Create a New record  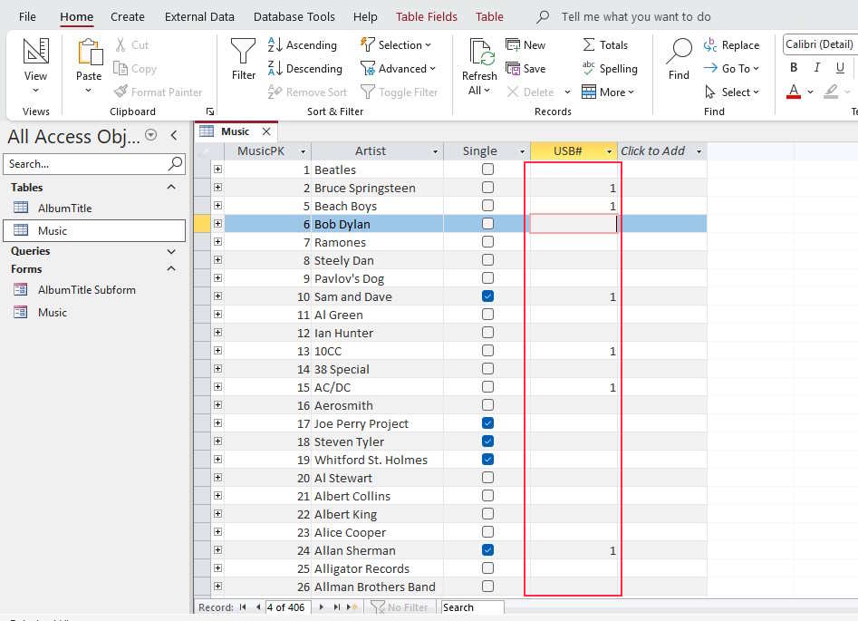[x=525, y=45]
